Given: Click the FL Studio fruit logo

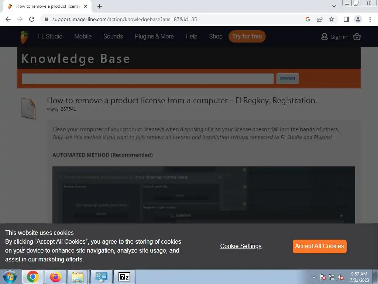Looking at the screenshot, I should tap(24, 37).
